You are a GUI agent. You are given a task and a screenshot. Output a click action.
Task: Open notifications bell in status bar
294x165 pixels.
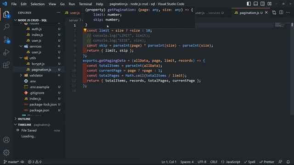click(x=288, y=162)
